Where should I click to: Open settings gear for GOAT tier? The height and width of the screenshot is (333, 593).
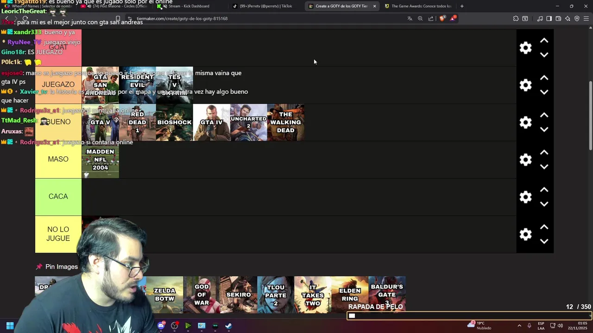(525, 48)
